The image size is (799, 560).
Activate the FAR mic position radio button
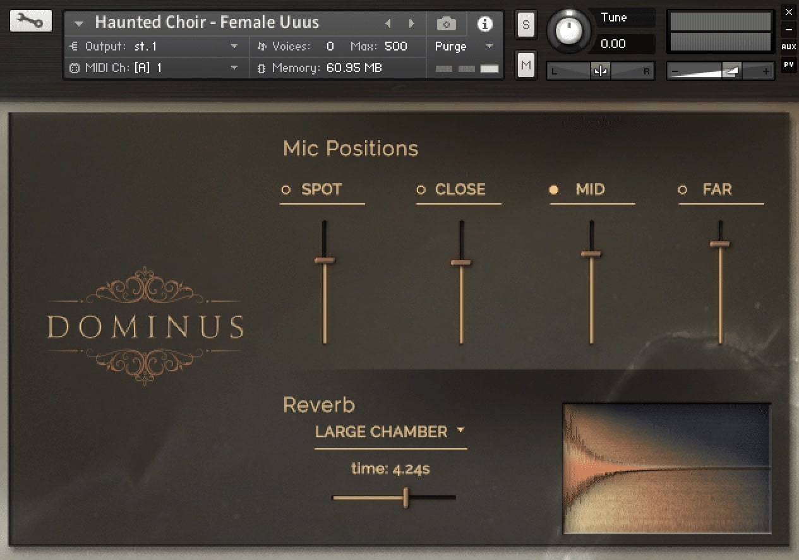[x=682, y=189]
